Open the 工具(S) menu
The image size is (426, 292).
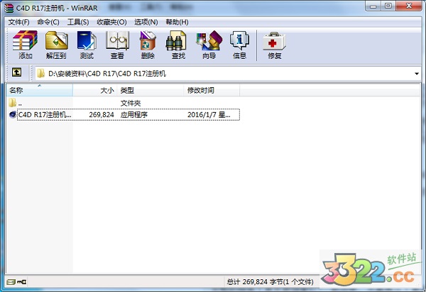pyautogui.click(x=78, y=22)
